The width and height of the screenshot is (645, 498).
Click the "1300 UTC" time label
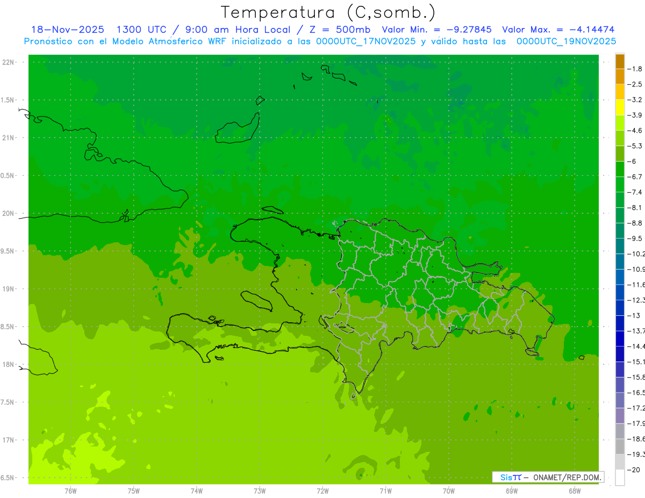141,30
